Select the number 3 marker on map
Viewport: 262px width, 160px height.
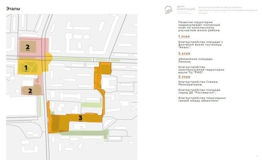point(80,118)
